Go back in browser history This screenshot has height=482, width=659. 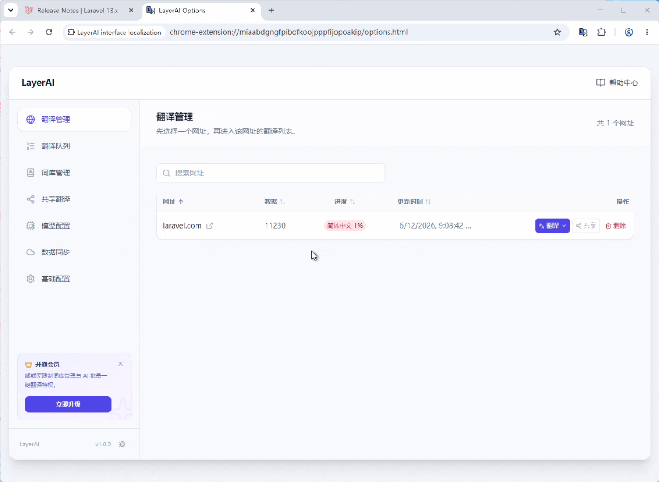[13, 32]
